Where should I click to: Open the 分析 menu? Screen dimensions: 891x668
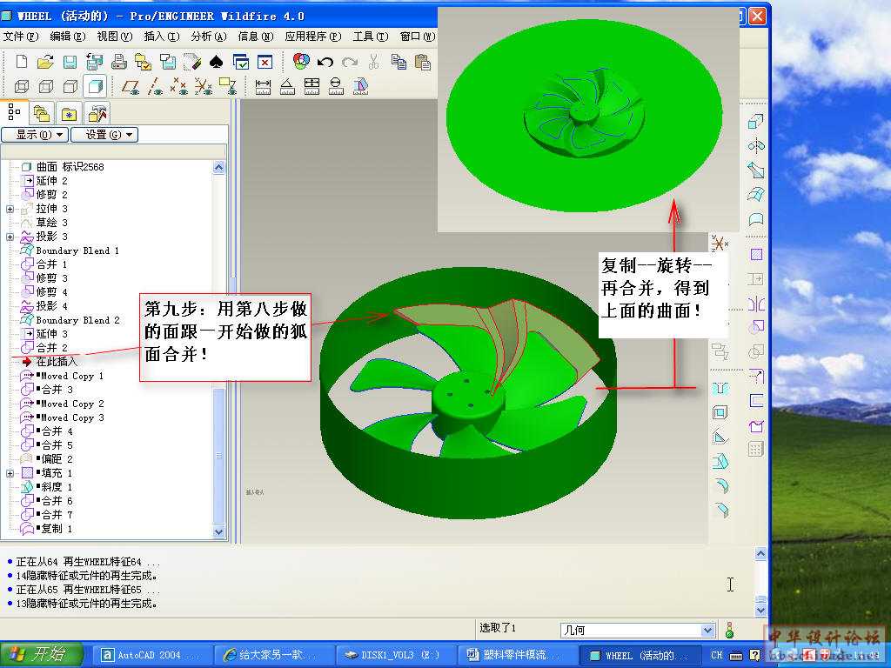208,37
